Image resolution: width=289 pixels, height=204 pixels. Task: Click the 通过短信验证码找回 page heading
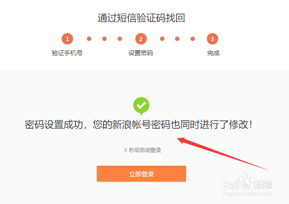[x=141, y=18]
